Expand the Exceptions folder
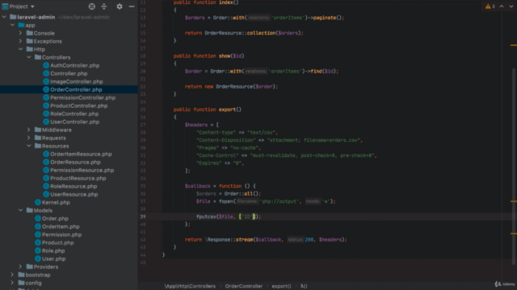The height and width of the screenshot is (290, 517). (20, 41)
